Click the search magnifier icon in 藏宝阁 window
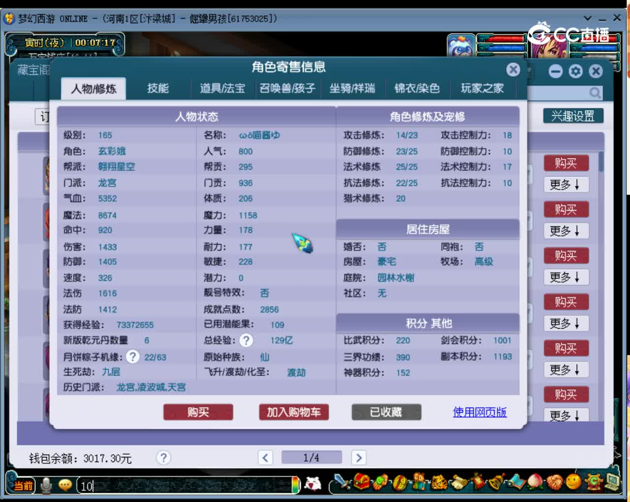 [x=595, y=93]
